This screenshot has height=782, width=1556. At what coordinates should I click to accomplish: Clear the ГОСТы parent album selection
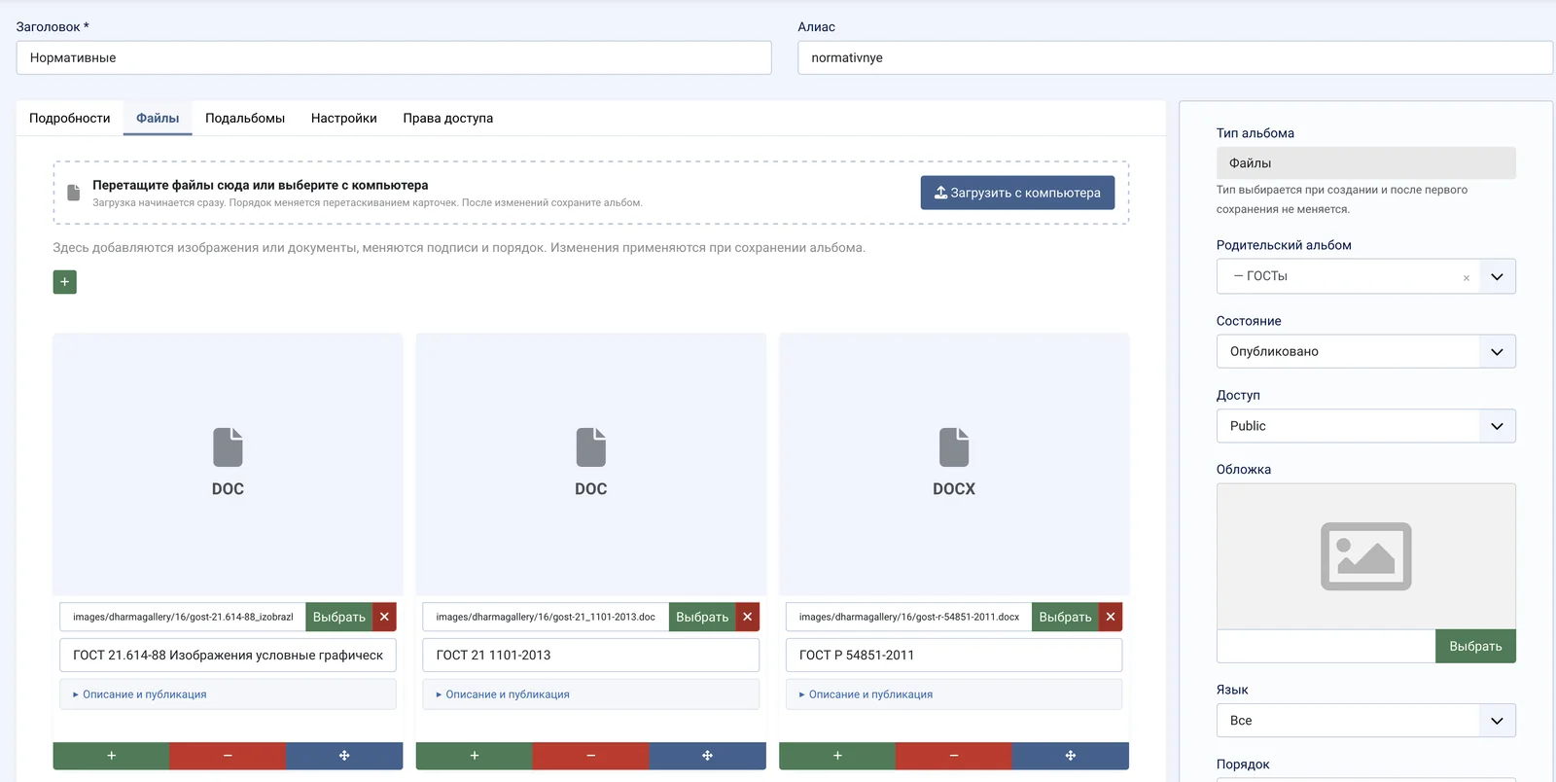[1467, 277]
